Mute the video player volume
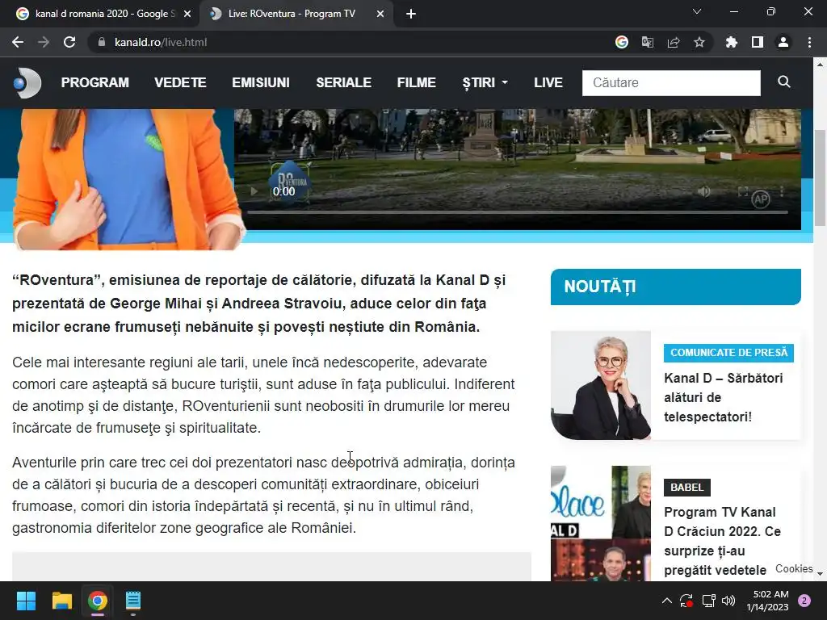The image size is (827, 620). pyautogui.click(x=704, y=191)
